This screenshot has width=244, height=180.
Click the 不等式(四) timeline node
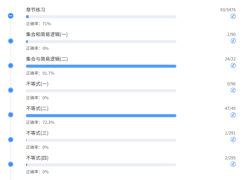(x=11, y=164)
